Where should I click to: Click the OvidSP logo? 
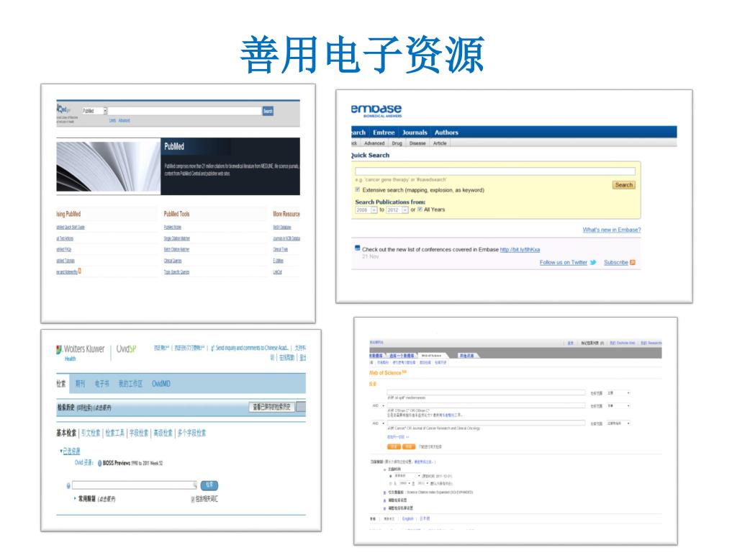pyautogui.click(x=126, y=349)
